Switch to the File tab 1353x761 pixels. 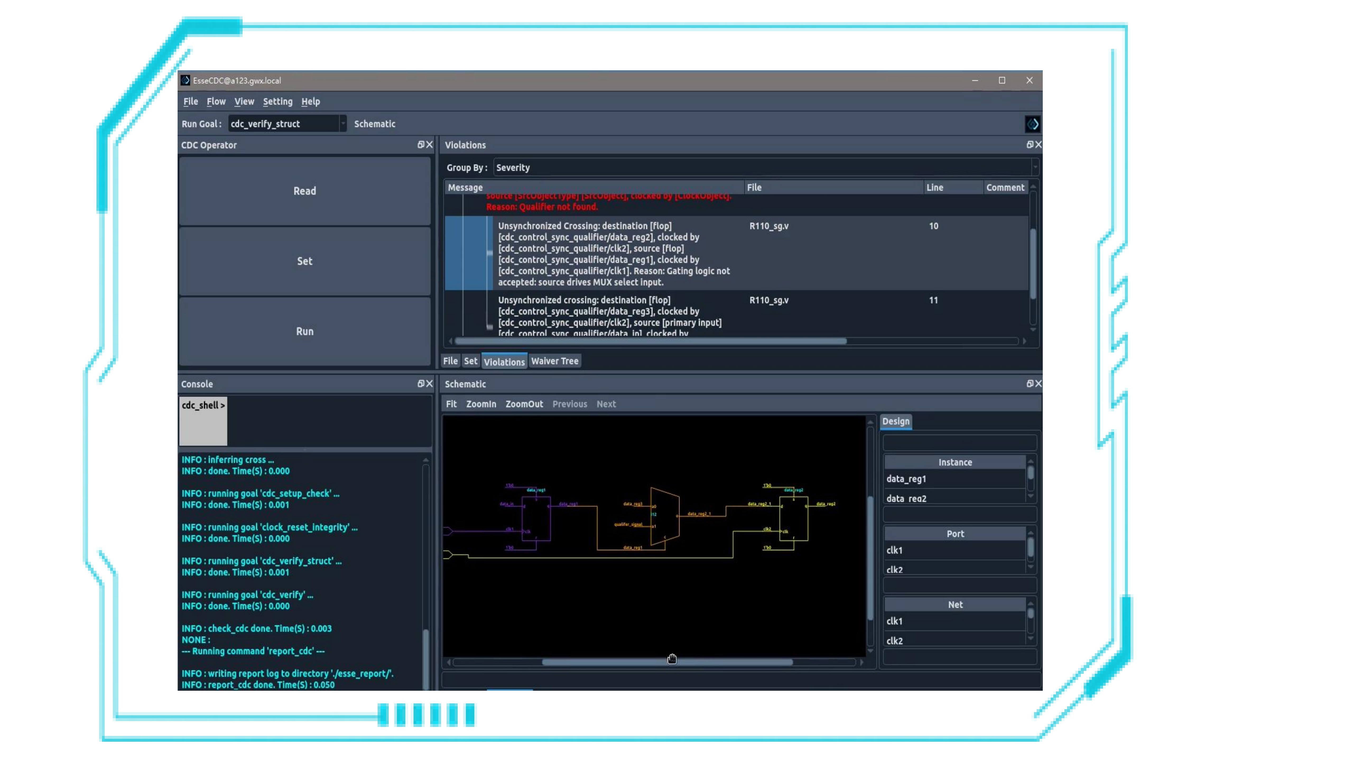tap(450, 361)
